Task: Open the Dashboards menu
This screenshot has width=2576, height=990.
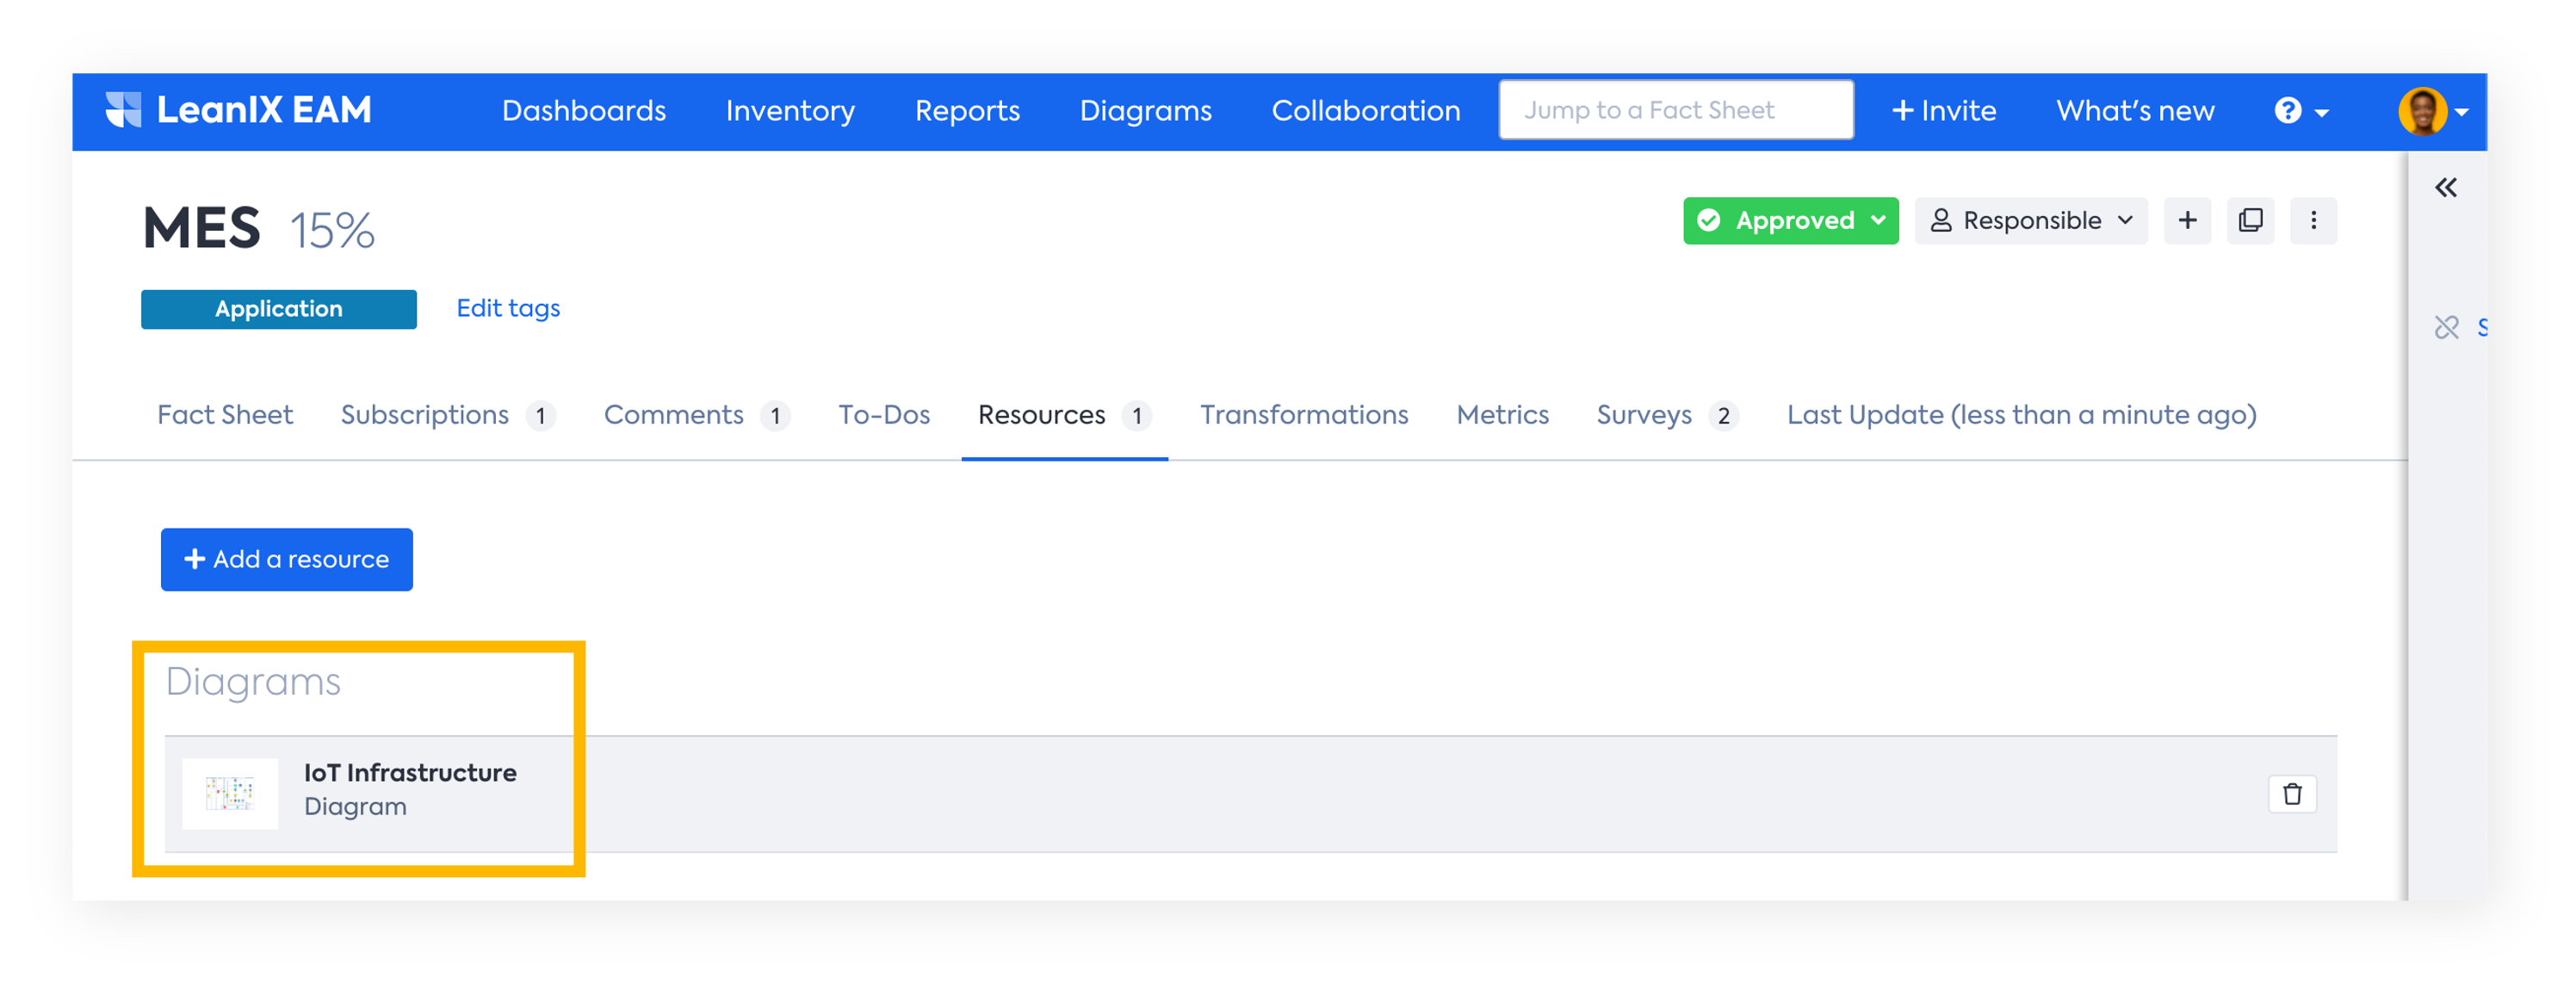Action: point(583,111)
